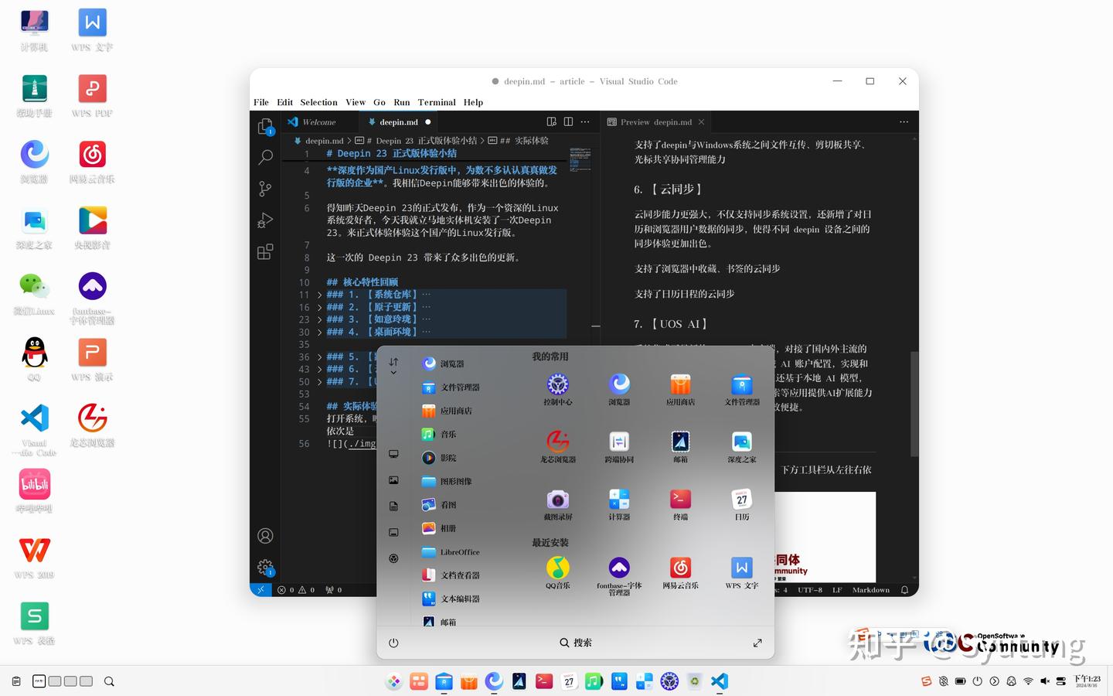Click Wi-Fi icon in system tray

click(1028, 681)
